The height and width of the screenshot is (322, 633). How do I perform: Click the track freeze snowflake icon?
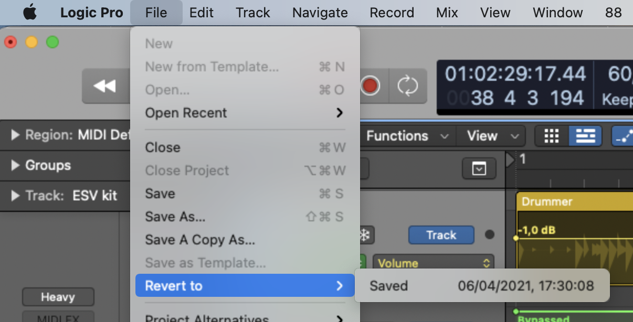363,235
